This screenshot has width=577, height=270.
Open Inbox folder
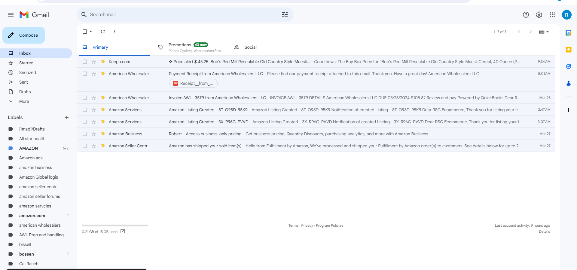pos(36,53)
